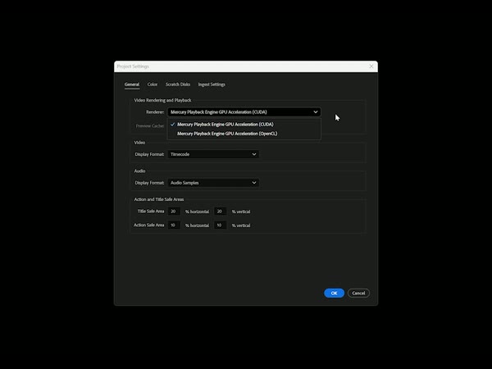Confirm settings with the OK button
This screenshot has width=492, height=369.
pos(335,293)
